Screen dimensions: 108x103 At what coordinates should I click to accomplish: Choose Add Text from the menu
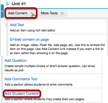pyautogui.click(x=17, y=25)
